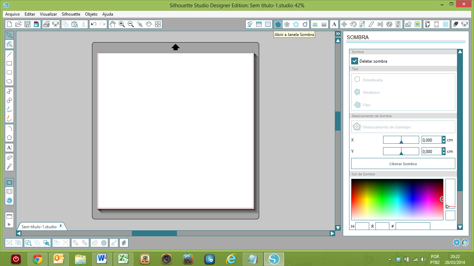Image resolution: width=474 pixels, height=266 pixels.
Task: Create a new document
Action: (x=9, y=24)
